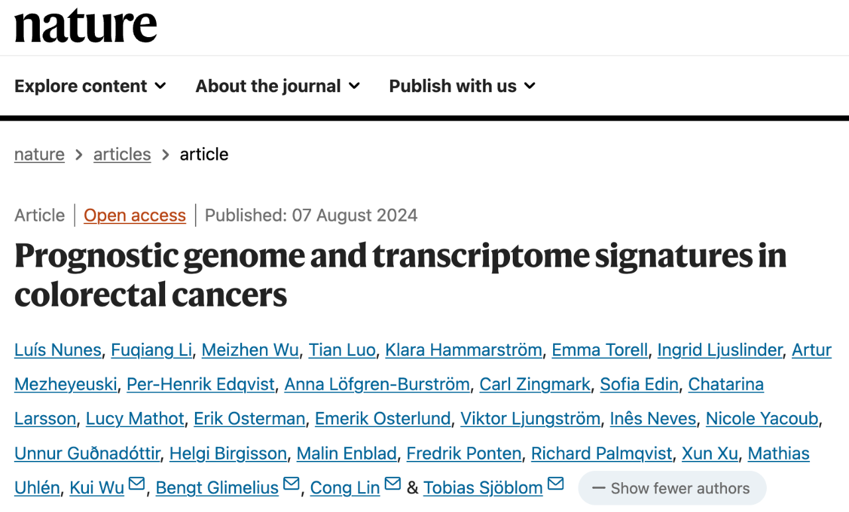Open the Open access link
Viewport: 849px width, 512px height.
tap(135, 216)
